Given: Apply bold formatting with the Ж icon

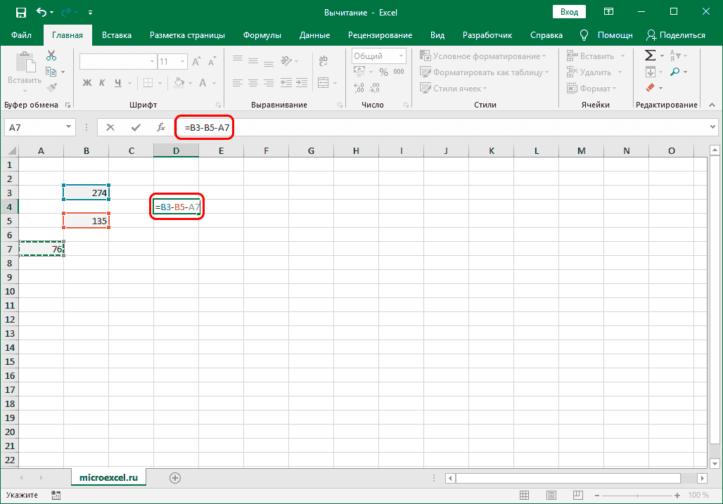Looking at the screenshot, I should point(87,82).
